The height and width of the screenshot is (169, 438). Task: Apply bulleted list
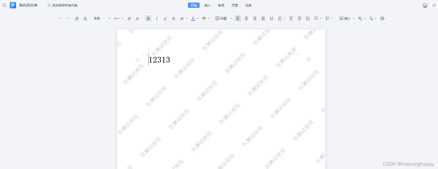pos(316,19)
